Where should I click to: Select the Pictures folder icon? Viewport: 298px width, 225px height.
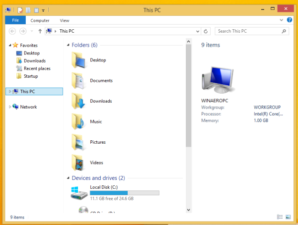(x=78, y=142)
